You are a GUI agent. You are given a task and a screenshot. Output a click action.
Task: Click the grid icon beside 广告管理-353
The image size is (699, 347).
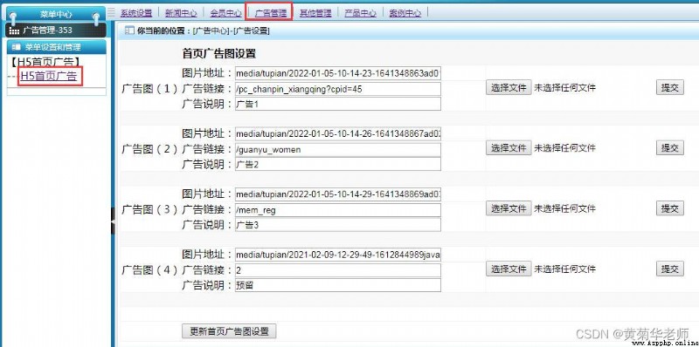tap(14, 31)
